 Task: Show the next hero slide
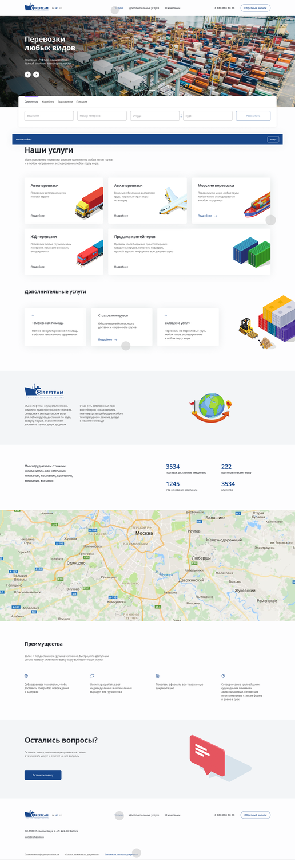coord(37,74)
